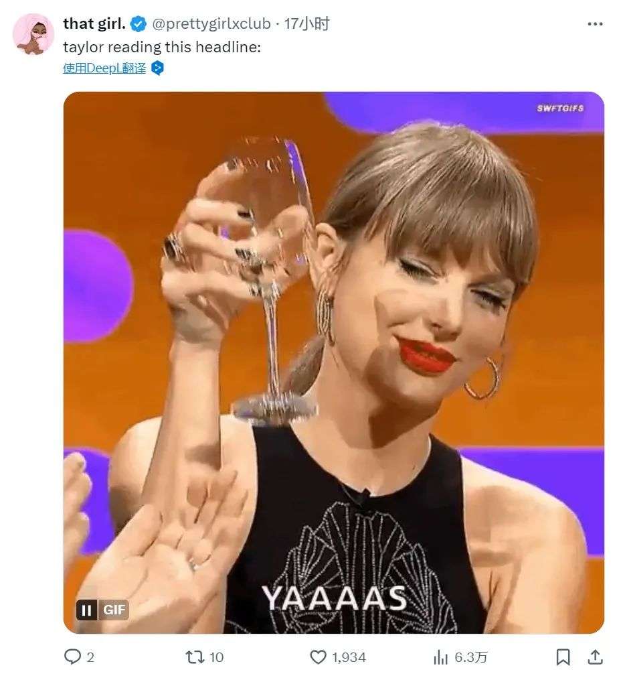Visit the @prettygirlxclub handle link

[211, 24]
